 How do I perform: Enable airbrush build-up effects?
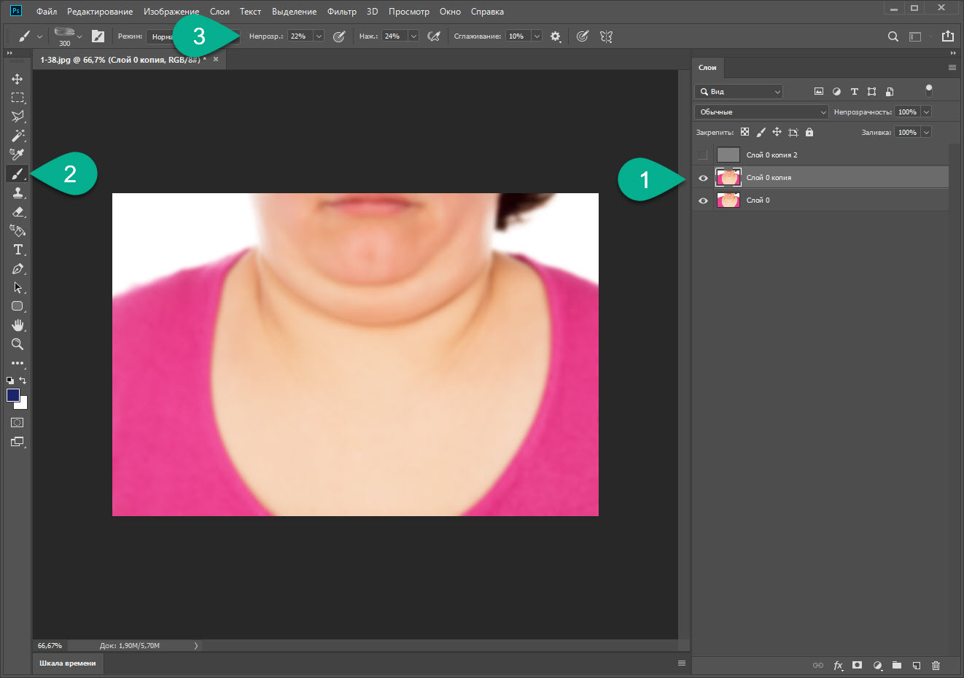(x=434, y=36)
